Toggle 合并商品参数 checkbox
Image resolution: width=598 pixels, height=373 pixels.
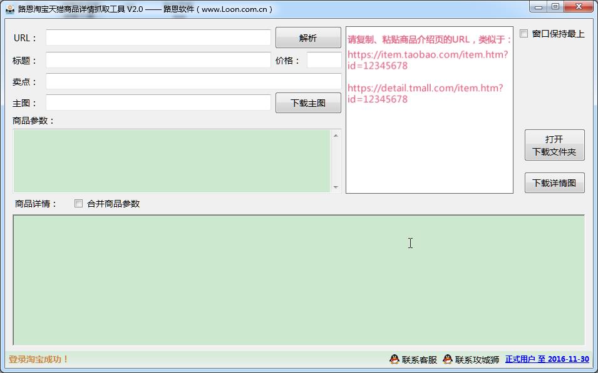click(79, 204)
